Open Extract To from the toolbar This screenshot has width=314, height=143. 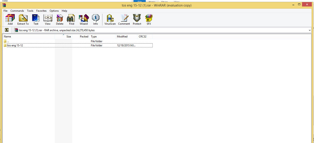(x=23, y=19)
